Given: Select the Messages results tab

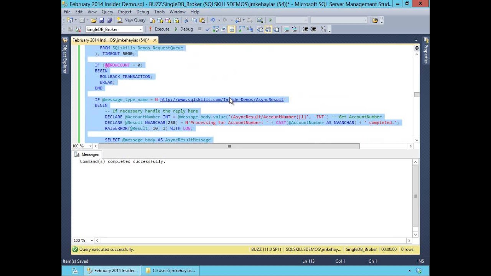Looking at the screenshot, I should coord(87,154).
